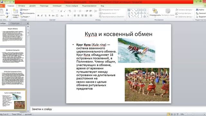The width and height of the screenshot is (206, 116).
Task: Select the right block arrow shape
Action: (x=138, y=13)
